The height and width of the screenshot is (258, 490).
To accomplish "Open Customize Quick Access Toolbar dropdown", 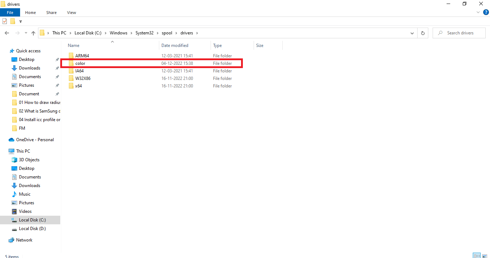I will pos(20,21).
